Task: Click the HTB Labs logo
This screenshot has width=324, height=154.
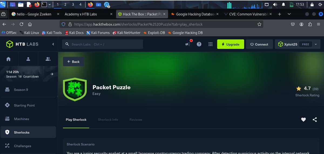Action: click(22, 44)
